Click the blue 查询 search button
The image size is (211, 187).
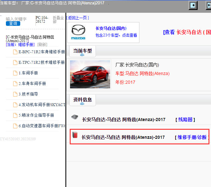[13, 23]
